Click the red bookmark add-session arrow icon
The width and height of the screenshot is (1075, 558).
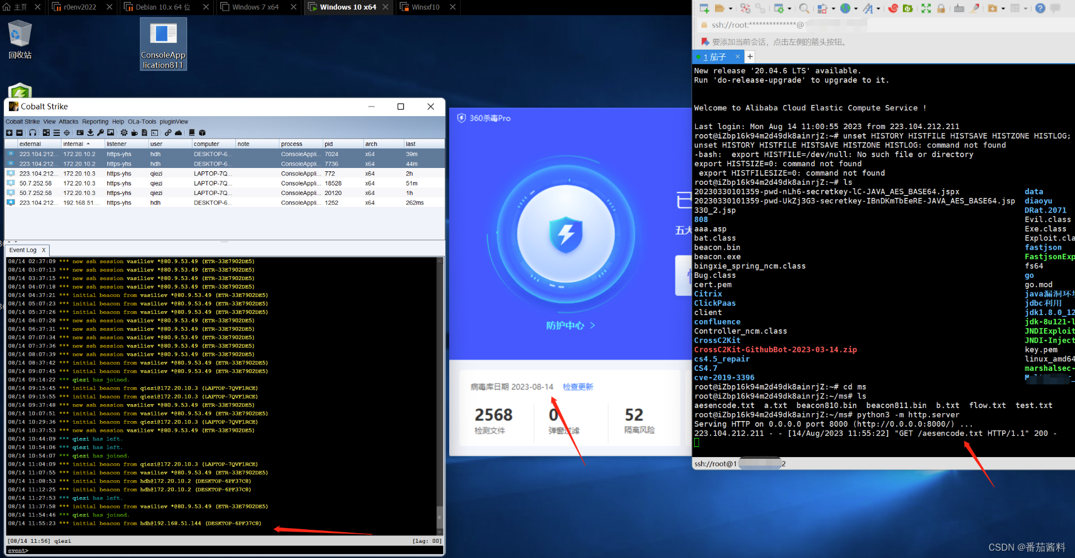(x=705, y=42)
